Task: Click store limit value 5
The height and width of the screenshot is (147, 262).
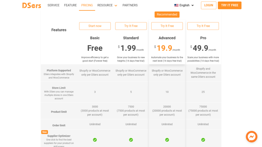Action: [x=131, y=92]
